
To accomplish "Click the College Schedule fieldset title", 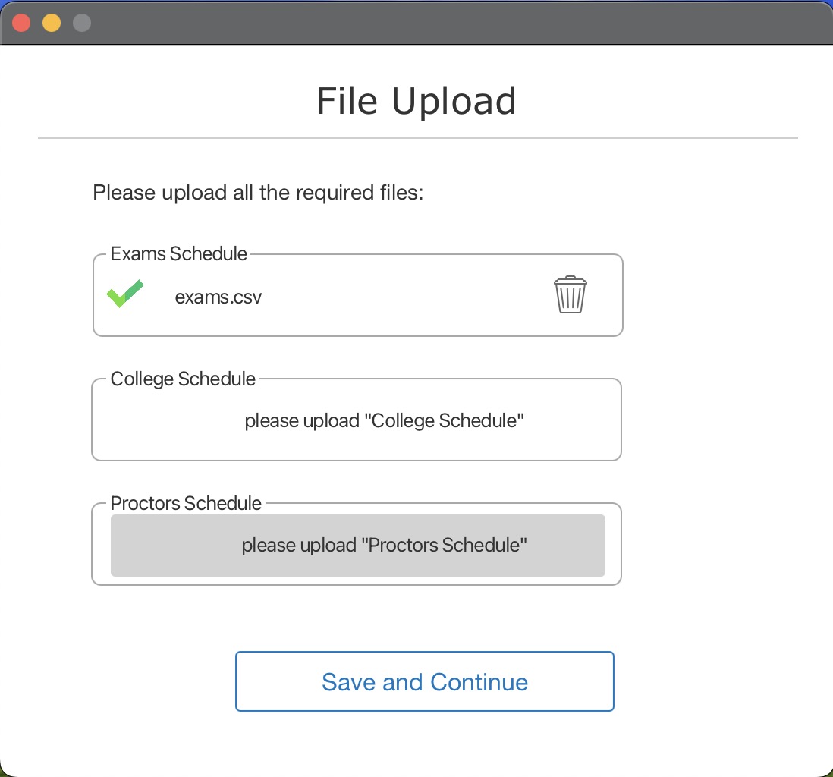I will tap(183, 379).
